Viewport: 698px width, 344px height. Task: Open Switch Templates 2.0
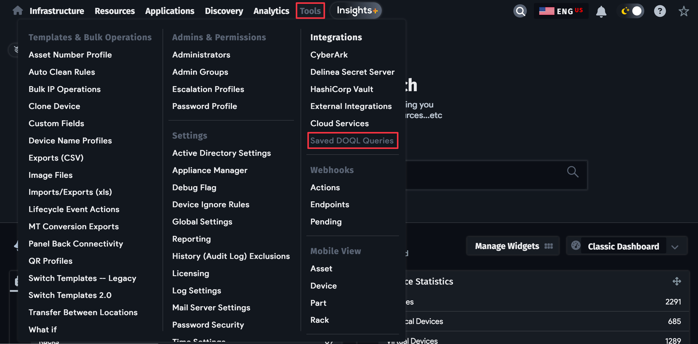pos(70,295)
